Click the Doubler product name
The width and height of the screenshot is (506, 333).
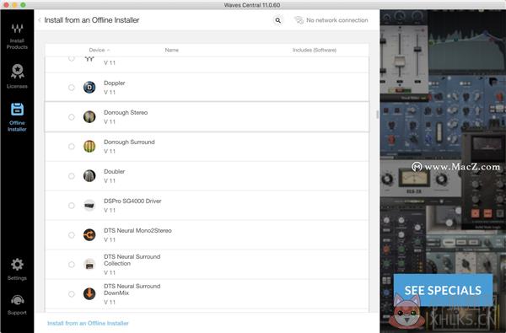114,172
